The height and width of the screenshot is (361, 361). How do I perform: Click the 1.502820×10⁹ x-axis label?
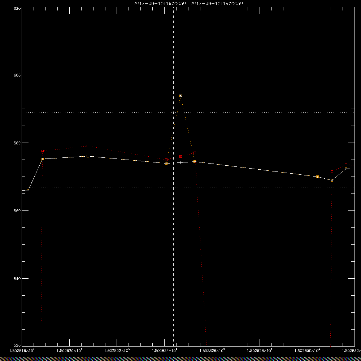[70, 351]
